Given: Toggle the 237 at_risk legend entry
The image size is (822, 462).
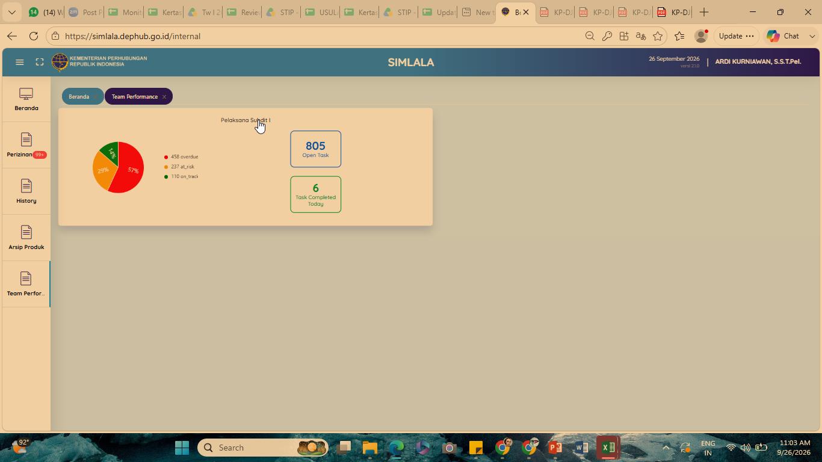Looking at the screenshot, I should [179, 167].
